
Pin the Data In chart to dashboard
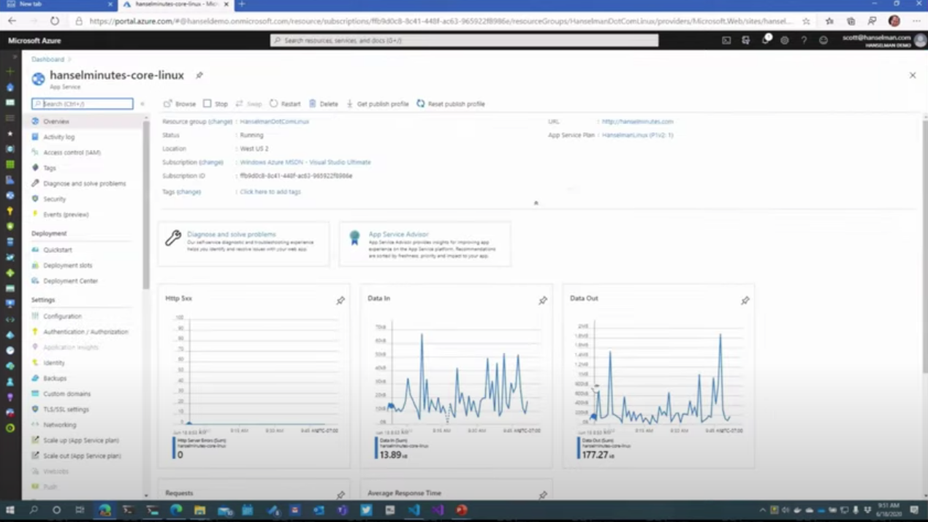(x=543, y=300)
